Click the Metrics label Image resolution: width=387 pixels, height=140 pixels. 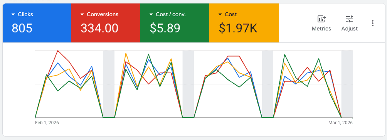[321, 29]
